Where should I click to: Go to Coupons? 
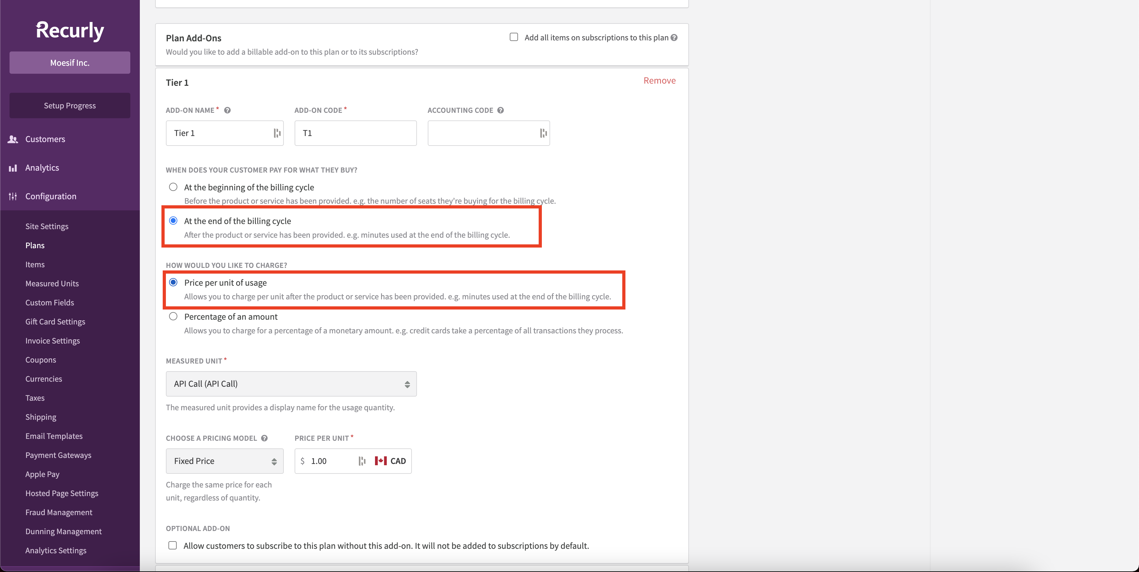(41, 360)
